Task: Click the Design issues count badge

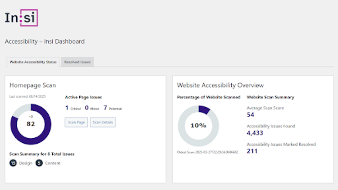Action: [13, 163]
